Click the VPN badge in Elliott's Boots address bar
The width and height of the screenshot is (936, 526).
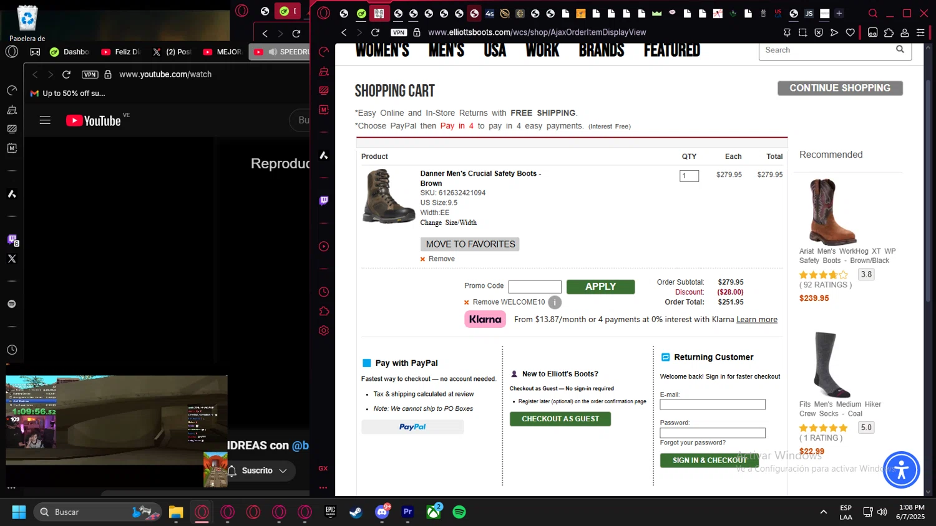399,32
